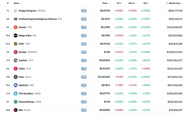Screen dimensions: 189x114
Task: Click Buy button for Stacks
Action: [84, 27]
